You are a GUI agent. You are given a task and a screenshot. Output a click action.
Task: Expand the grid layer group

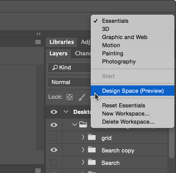coord(83,137)
